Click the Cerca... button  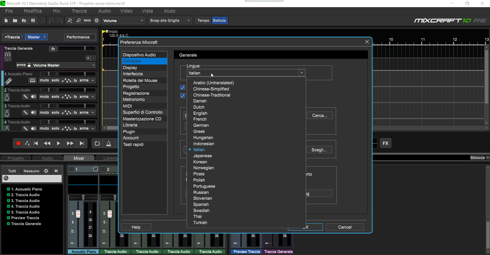tap(320, 115)
